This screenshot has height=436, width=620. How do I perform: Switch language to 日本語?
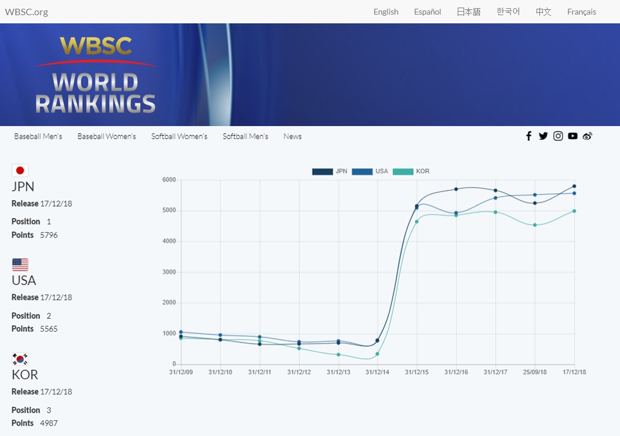469,12
